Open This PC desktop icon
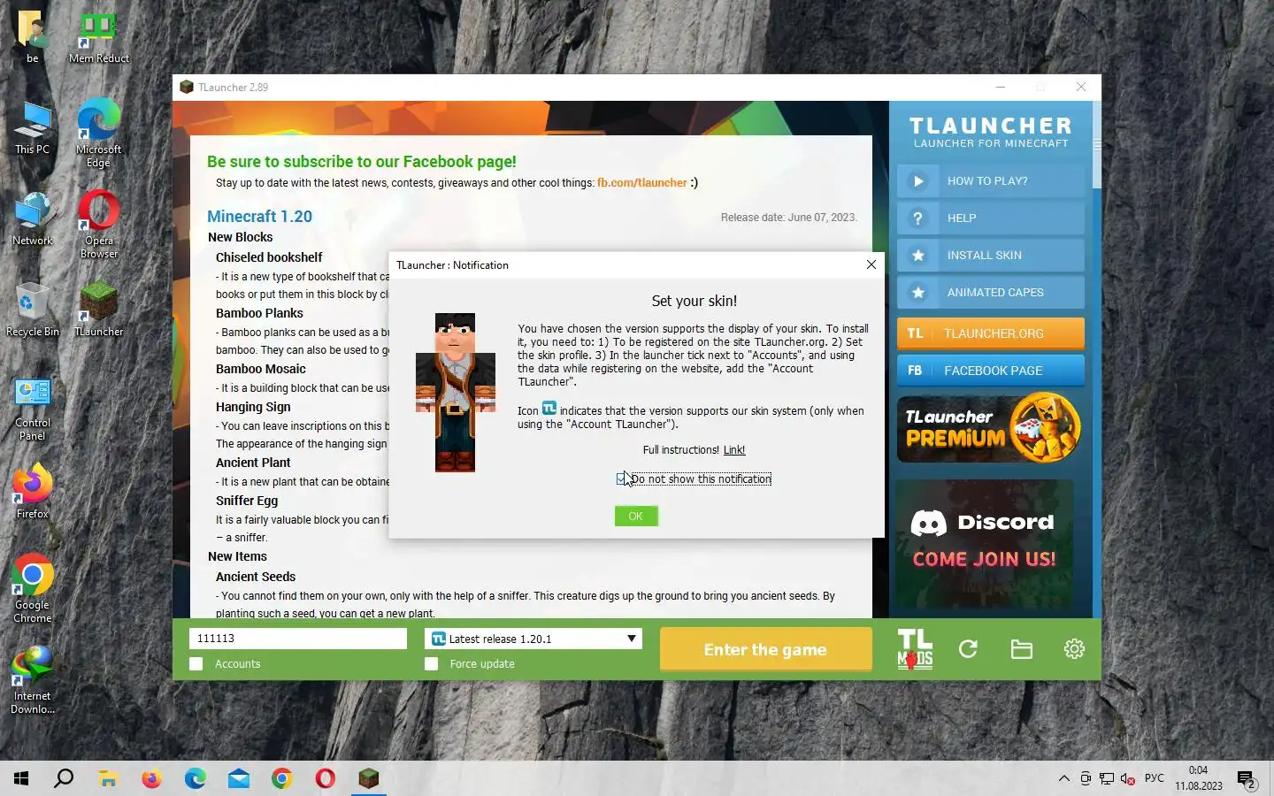 pos(33,128)
